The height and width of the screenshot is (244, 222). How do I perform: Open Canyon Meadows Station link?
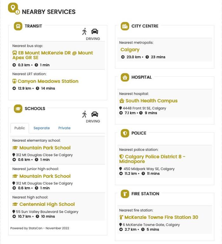[48, 81]
